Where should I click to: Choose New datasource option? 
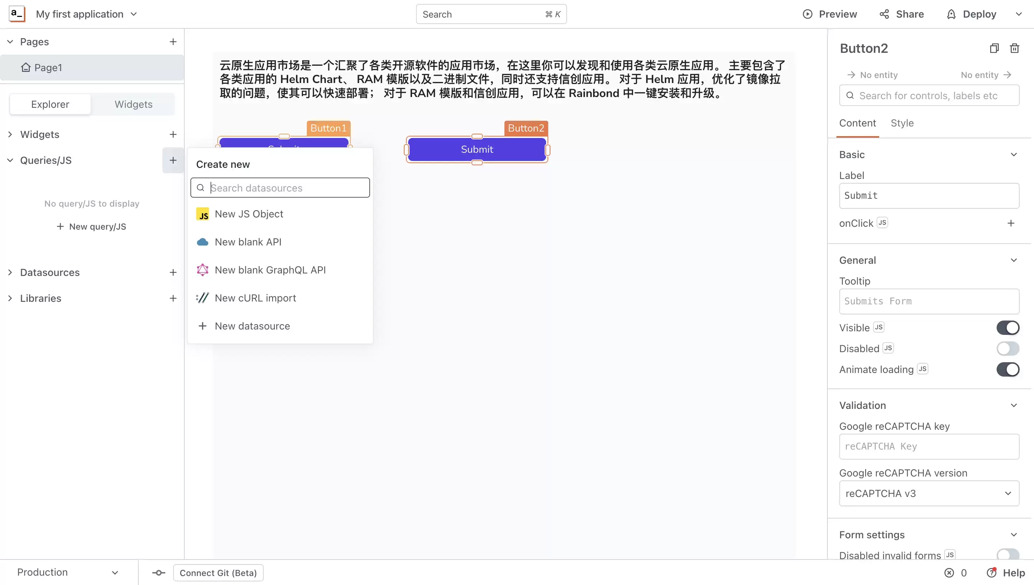280,326
